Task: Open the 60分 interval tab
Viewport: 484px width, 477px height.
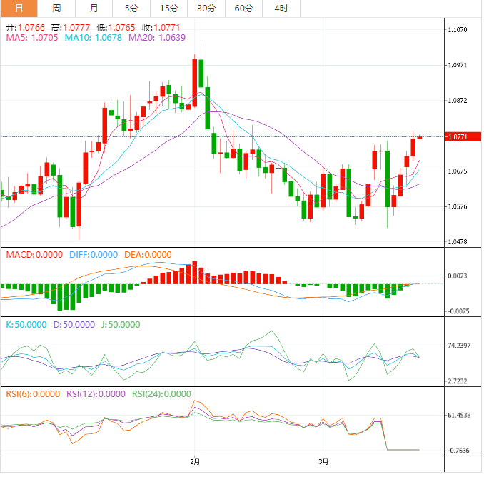Action: pyautogui.click(x=243, y=9)
